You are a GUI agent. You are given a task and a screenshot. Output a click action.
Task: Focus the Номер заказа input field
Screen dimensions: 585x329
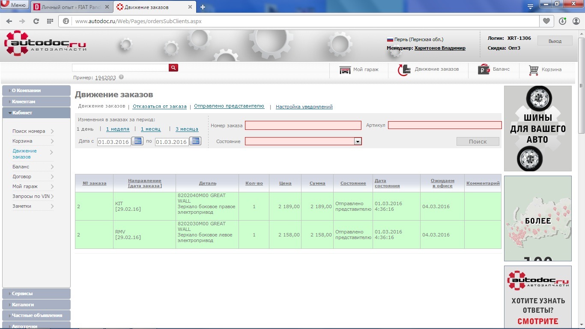pos(303,125)
